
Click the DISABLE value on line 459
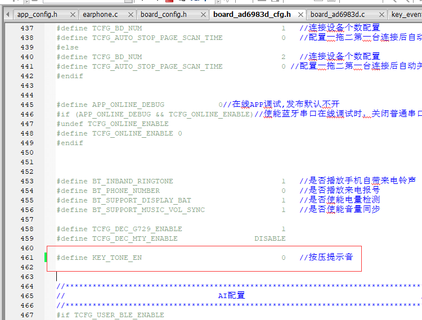pyautogui.click(x=270, y=238)
